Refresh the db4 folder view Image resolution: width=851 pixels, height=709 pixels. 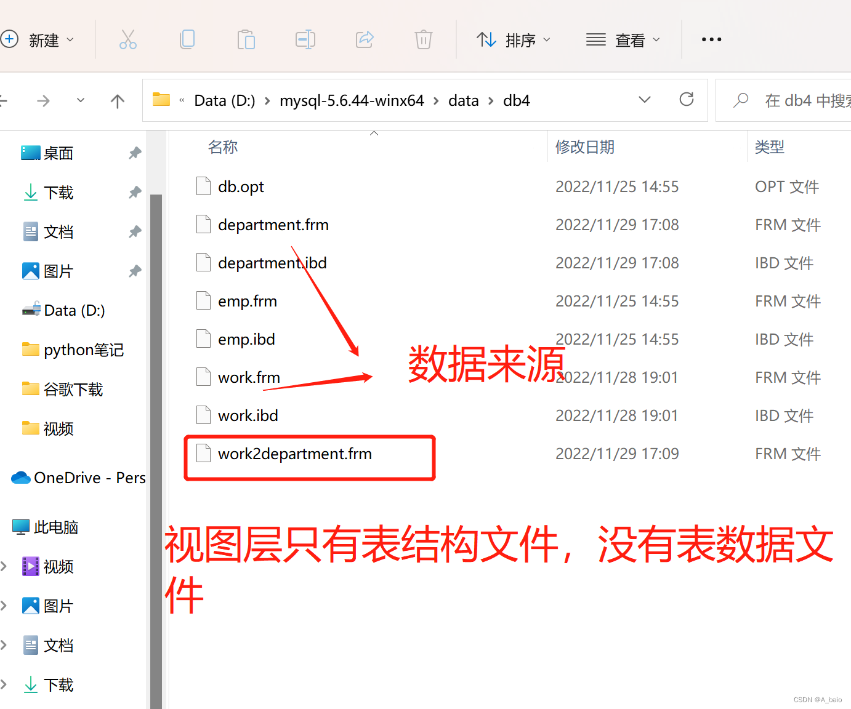(x=687, y=99)
